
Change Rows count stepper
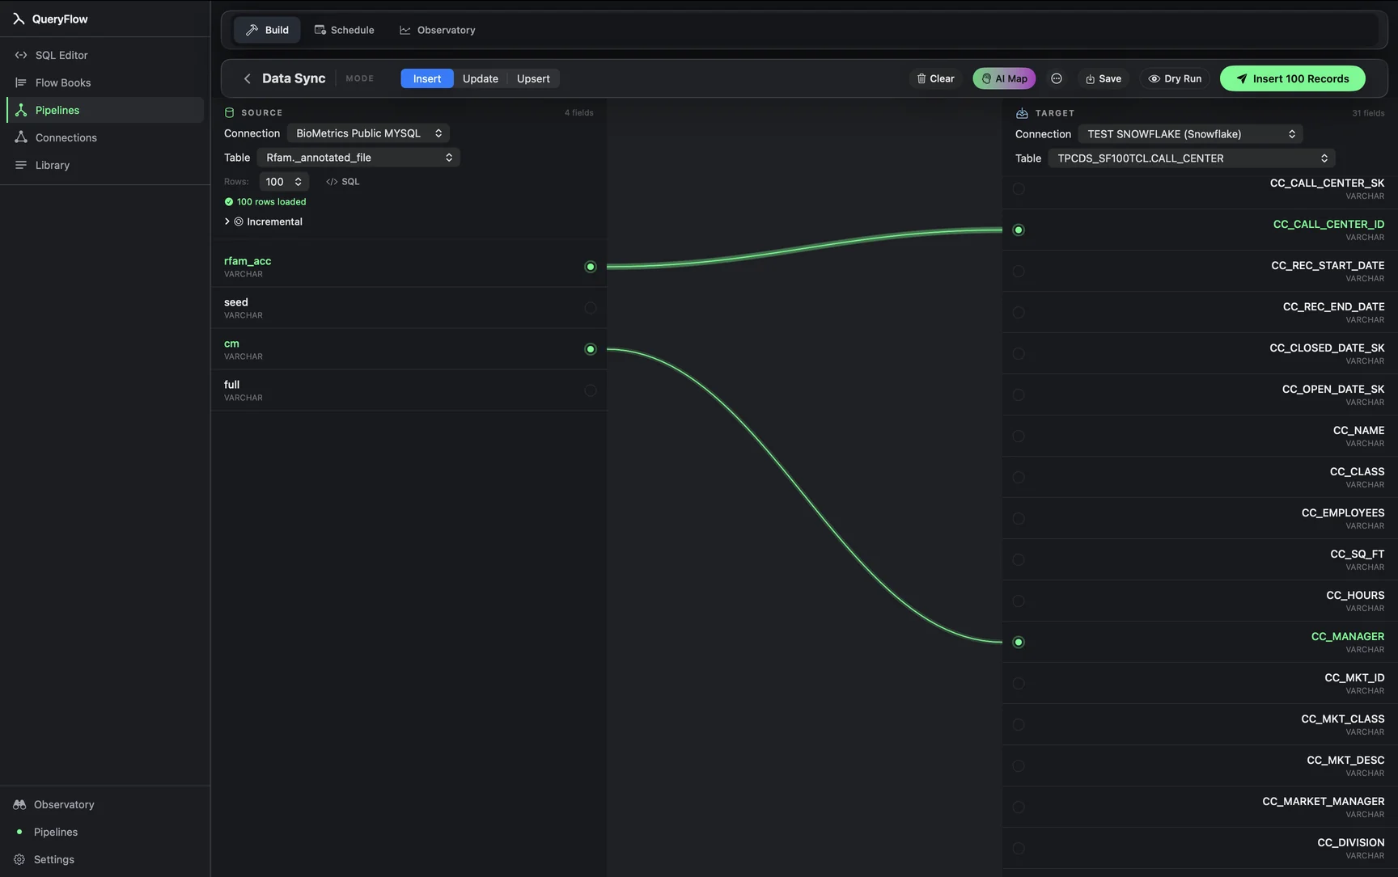coord(284,182)
